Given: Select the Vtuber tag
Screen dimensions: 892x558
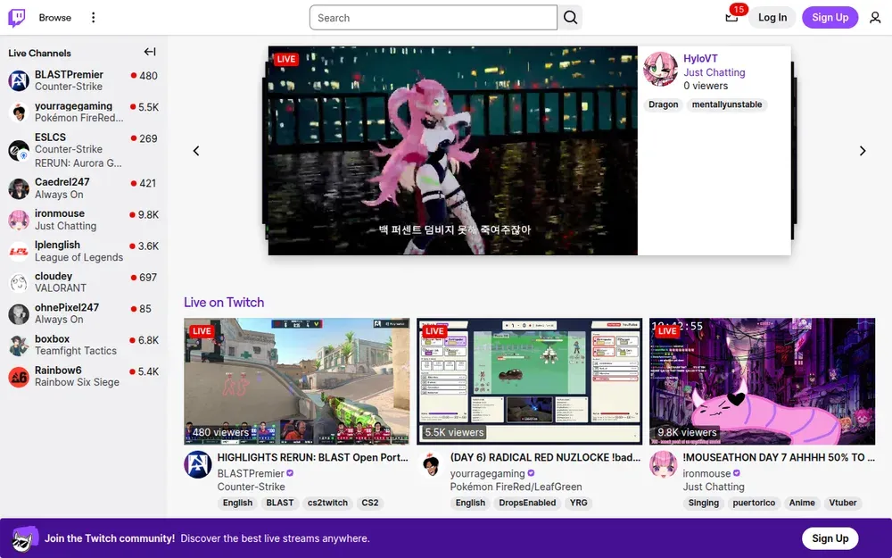Looking at the screenshot, I should (x=843, y=503).
